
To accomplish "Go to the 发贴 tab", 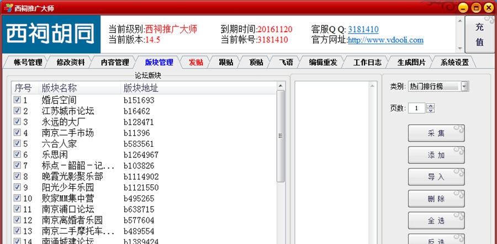I will tap(196, 62).
